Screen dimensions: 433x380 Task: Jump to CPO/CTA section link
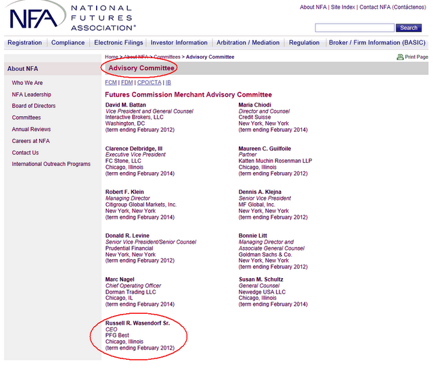coord(149,82)
